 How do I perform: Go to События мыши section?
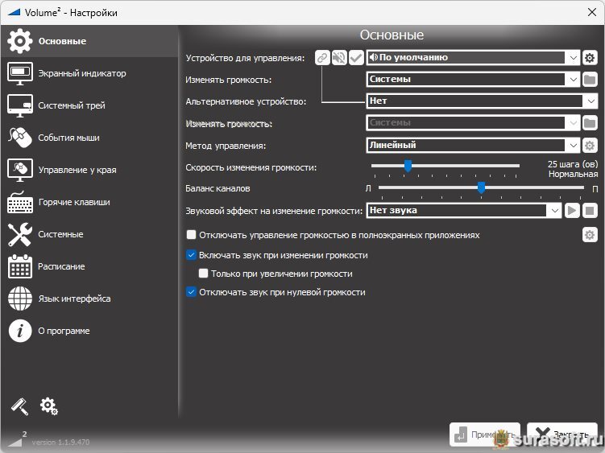click(89, 138)
